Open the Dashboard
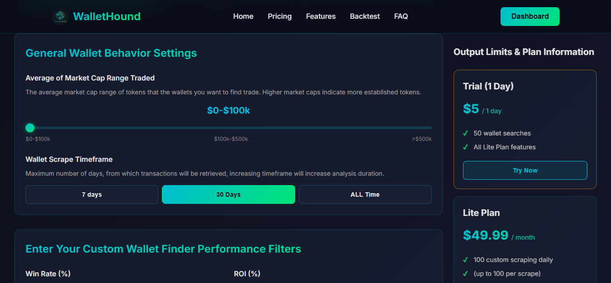The height and width of the screenshot is (283, 611). pyautogui.click(x=530, y=16)
